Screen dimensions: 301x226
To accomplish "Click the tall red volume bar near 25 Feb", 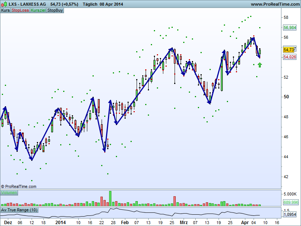I will tap(175, 201).
